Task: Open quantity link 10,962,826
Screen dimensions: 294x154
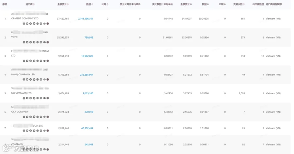Action: tap(87, 56)
